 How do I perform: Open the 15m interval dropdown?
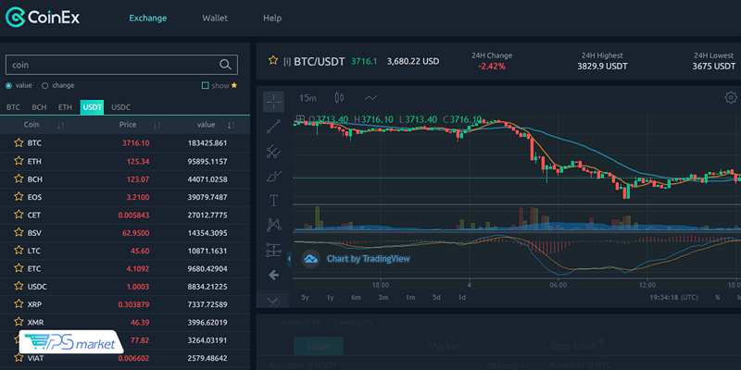308,98
